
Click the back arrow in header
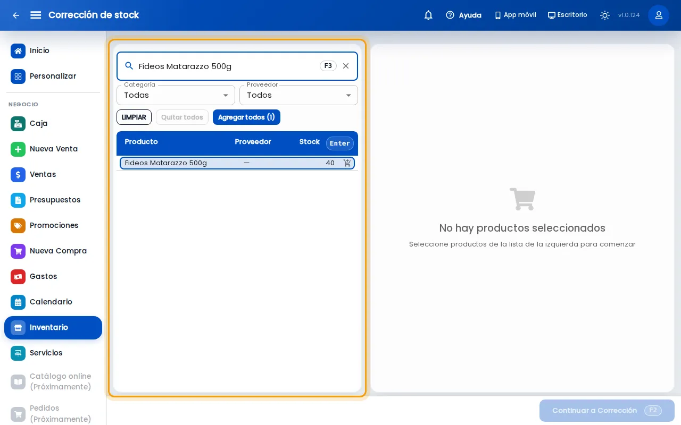[x=16, y=15]
